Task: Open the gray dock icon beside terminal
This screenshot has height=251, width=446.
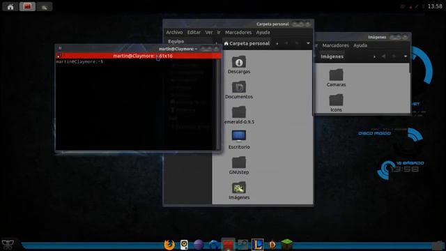Action: [x=243, y=245]
